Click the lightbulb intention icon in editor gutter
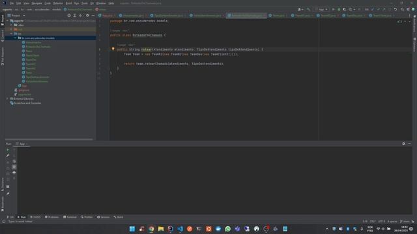The height and width of the screenshot is (234, 417). tap(113, 49)
